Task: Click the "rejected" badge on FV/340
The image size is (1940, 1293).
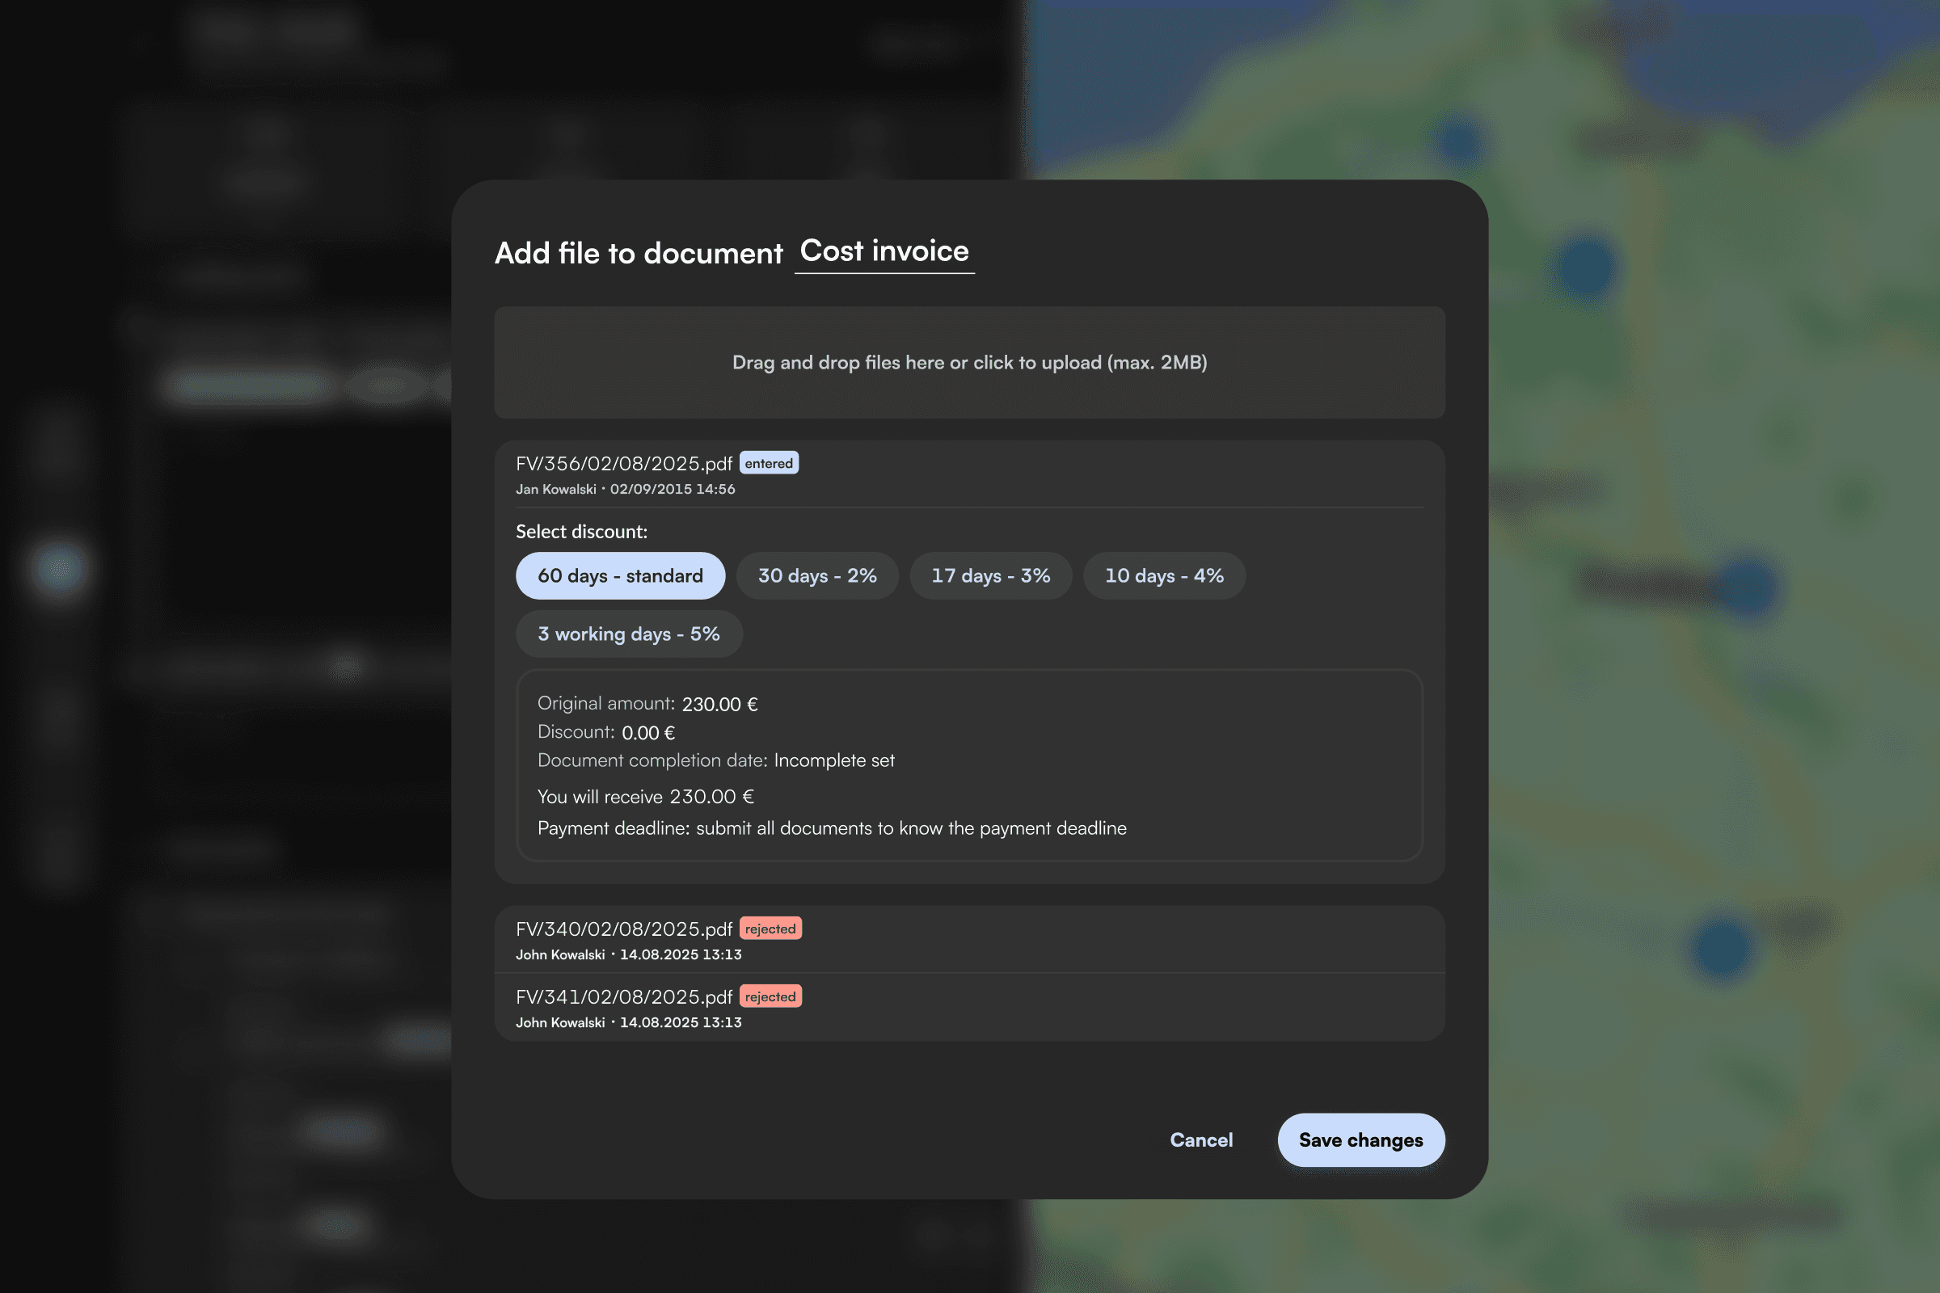Action: pos(770,928)
